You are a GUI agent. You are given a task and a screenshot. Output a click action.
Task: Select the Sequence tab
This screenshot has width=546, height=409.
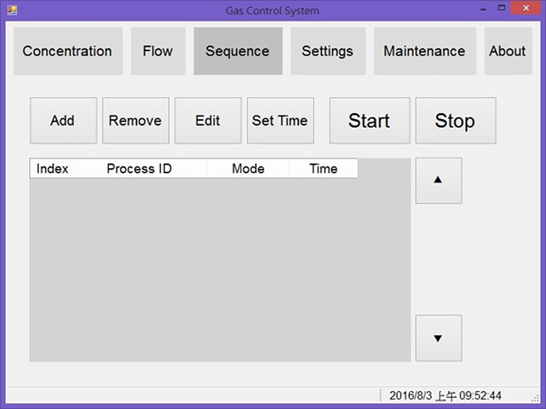(238, 51)
